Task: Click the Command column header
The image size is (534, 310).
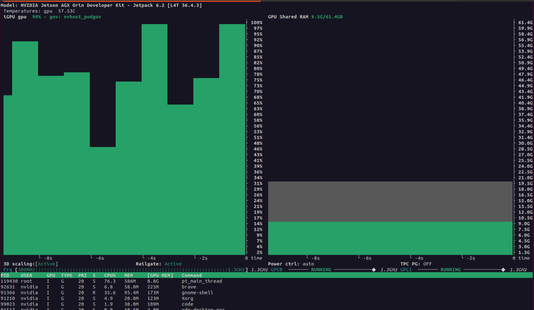Action: [x=192, y=276]
